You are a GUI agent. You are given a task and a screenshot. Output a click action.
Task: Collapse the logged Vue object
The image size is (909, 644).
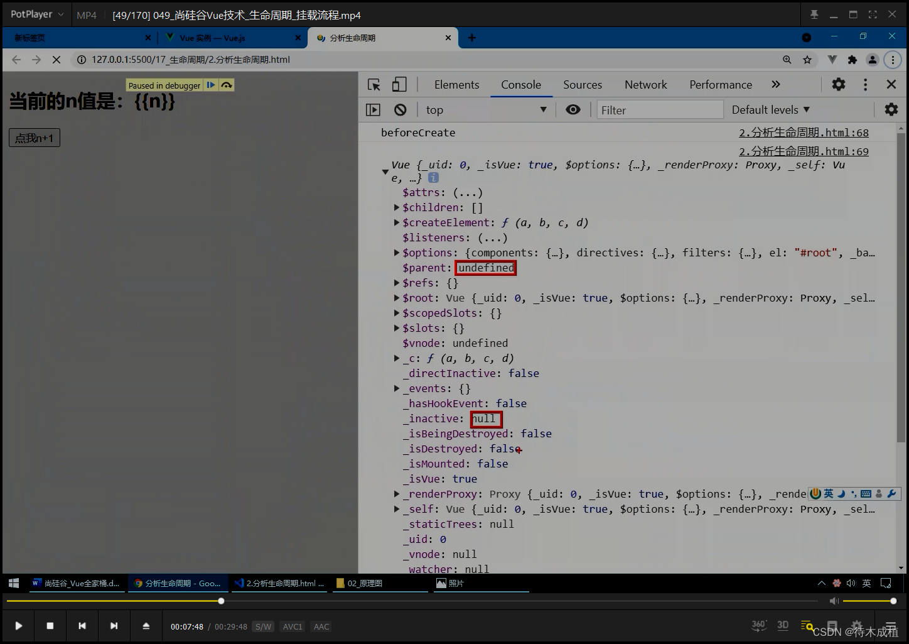(x=385, y=172)
